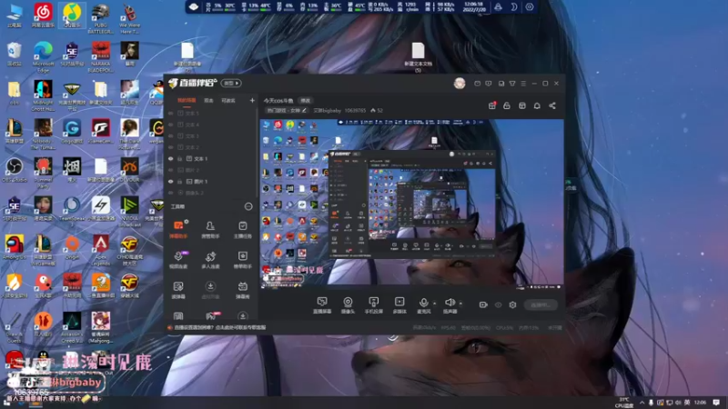Open the stream settings gear icon

512,304
